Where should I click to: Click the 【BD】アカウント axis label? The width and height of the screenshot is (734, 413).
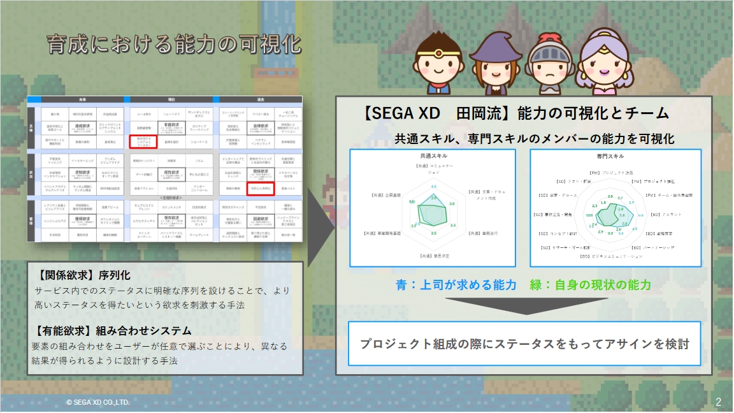point(666,214)
